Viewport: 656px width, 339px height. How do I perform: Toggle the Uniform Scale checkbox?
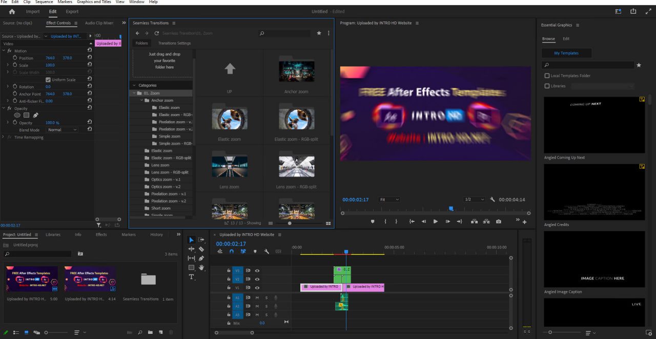point(48,80)
